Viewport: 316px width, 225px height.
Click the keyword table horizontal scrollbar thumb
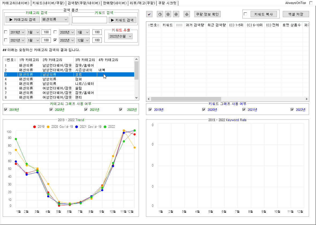[186, 99]
